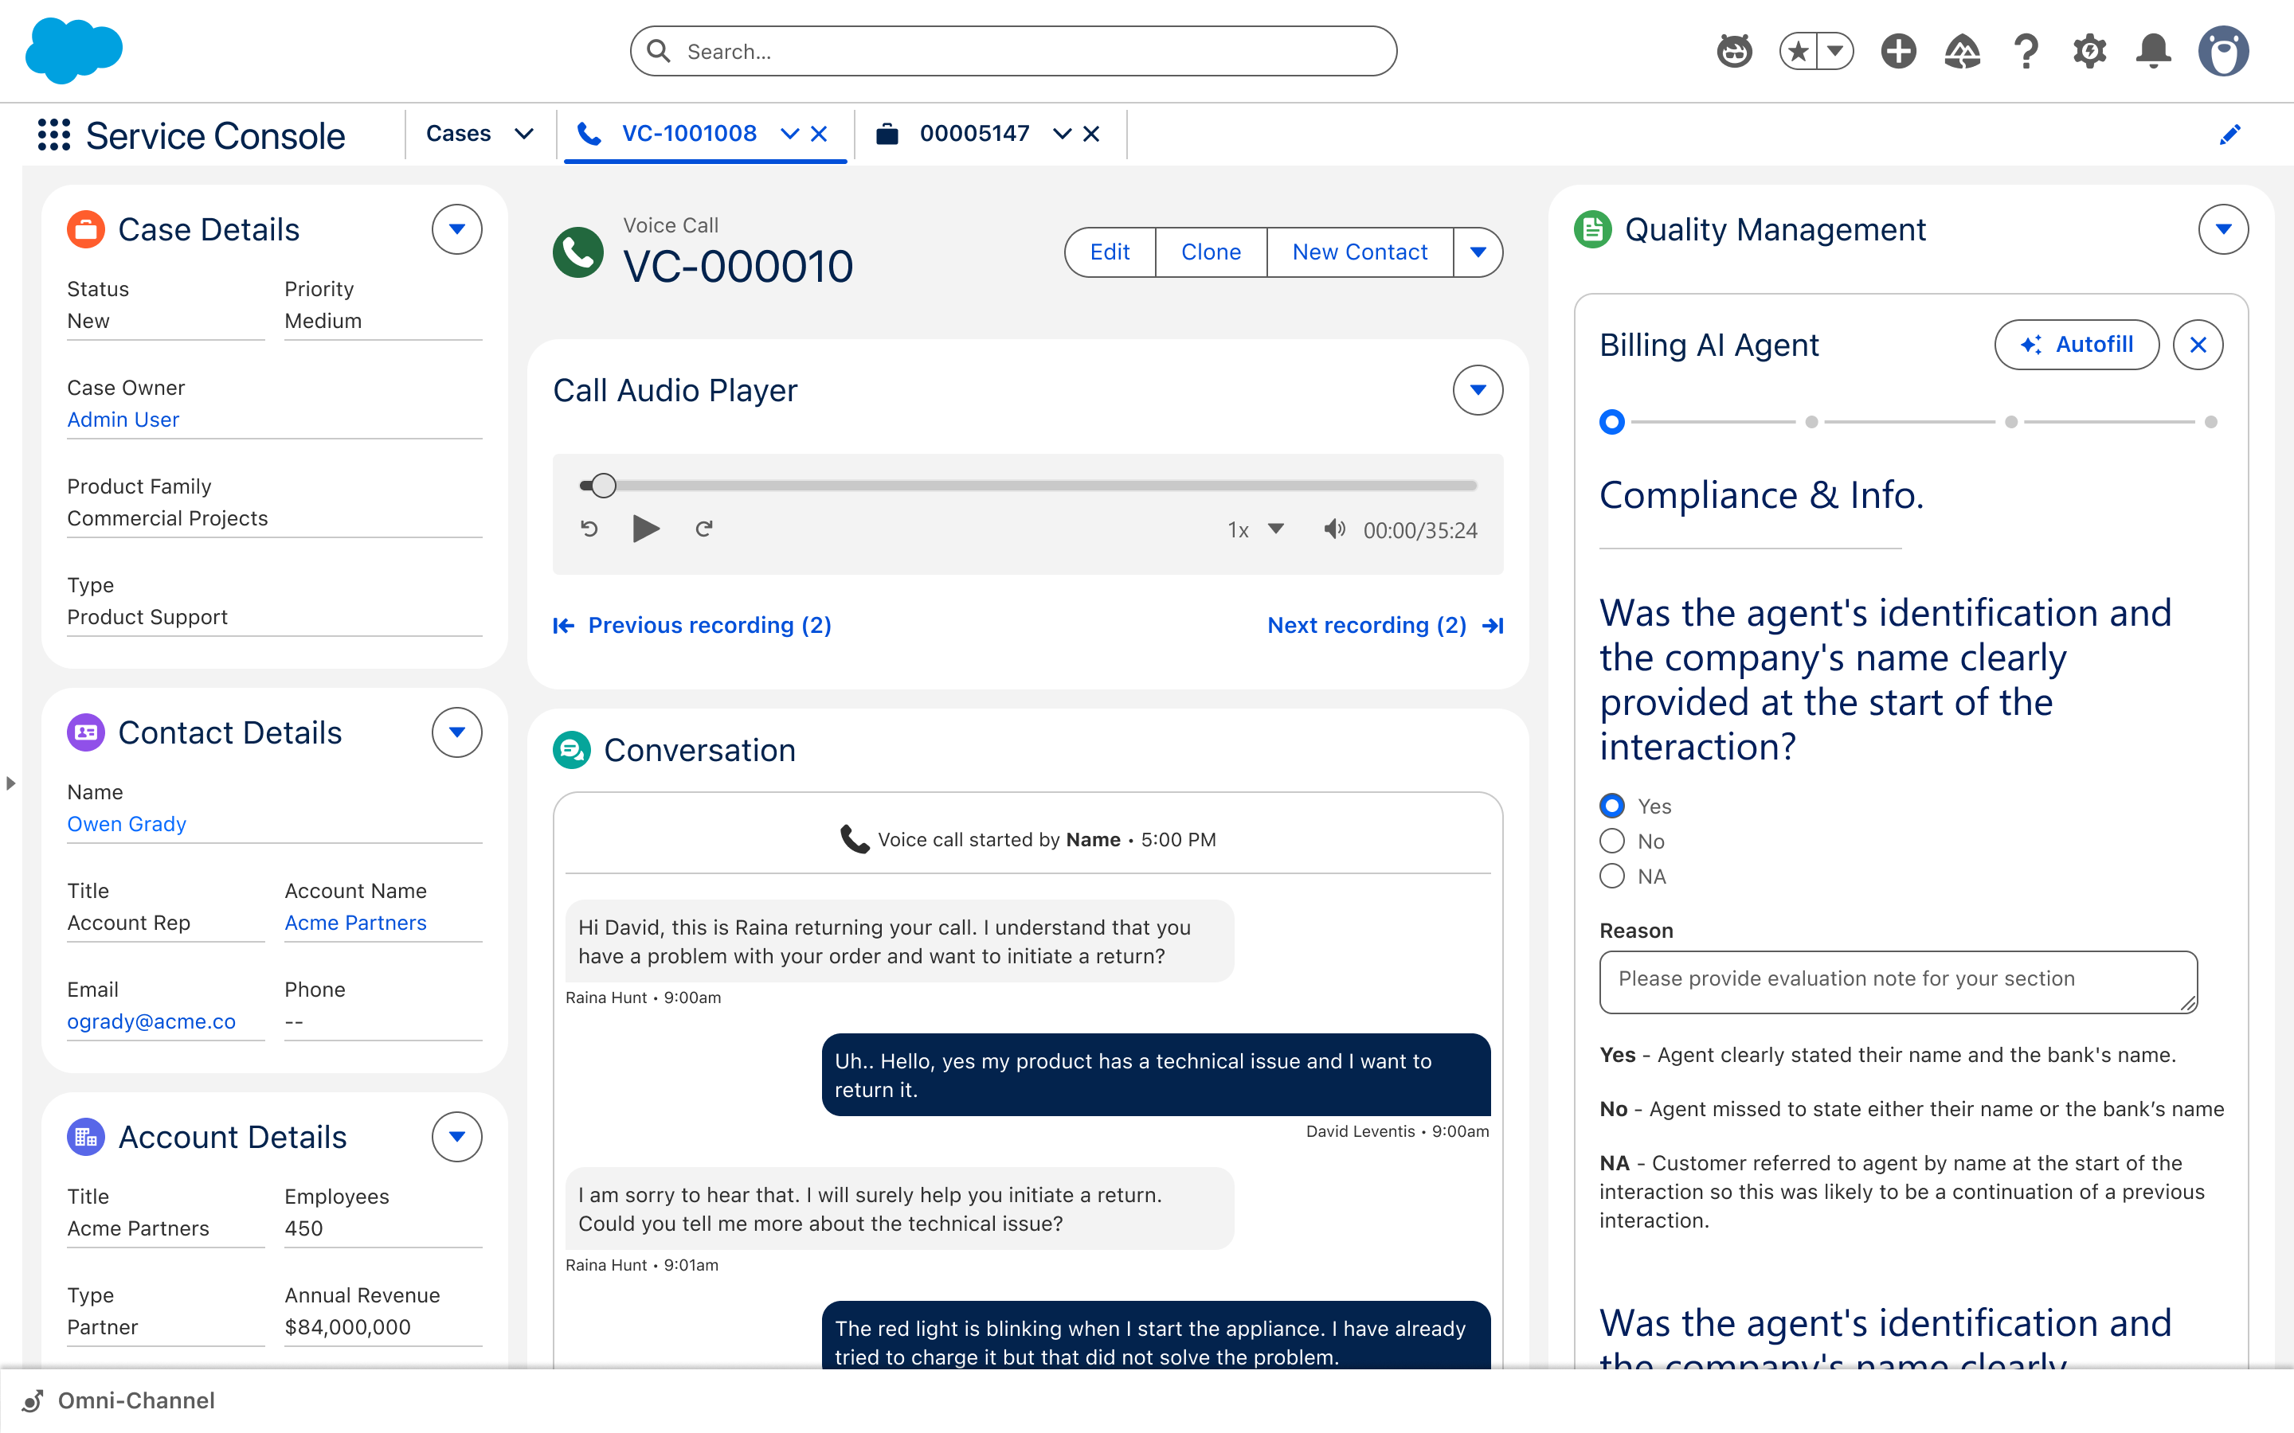This screenshot has width=2294, height=1433.
Task: Open the Cases navigation item
Action: [x=459, y=134]
